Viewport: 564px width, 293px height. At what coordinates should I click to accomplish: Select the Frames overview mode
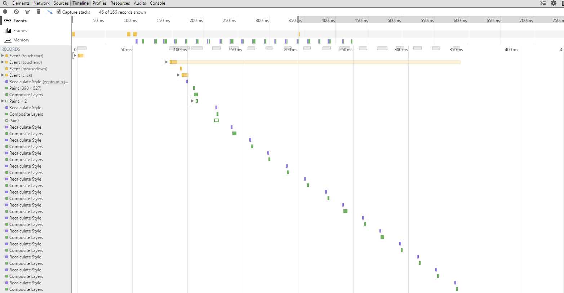[x=36, y=31]
